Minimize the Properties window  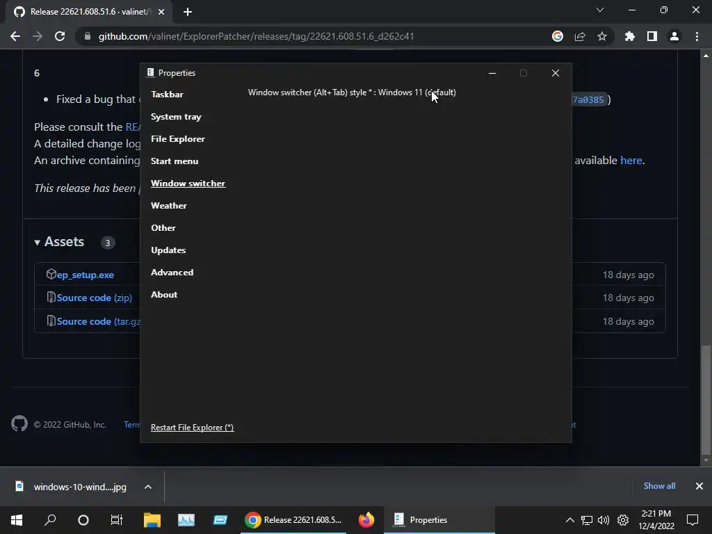click(x=492, y=73)
